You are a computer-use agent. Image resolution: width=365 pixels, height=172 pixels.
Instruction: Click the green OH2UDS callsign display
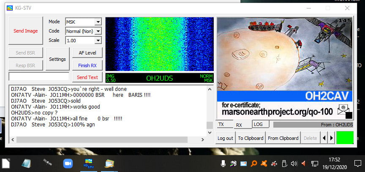159,79
